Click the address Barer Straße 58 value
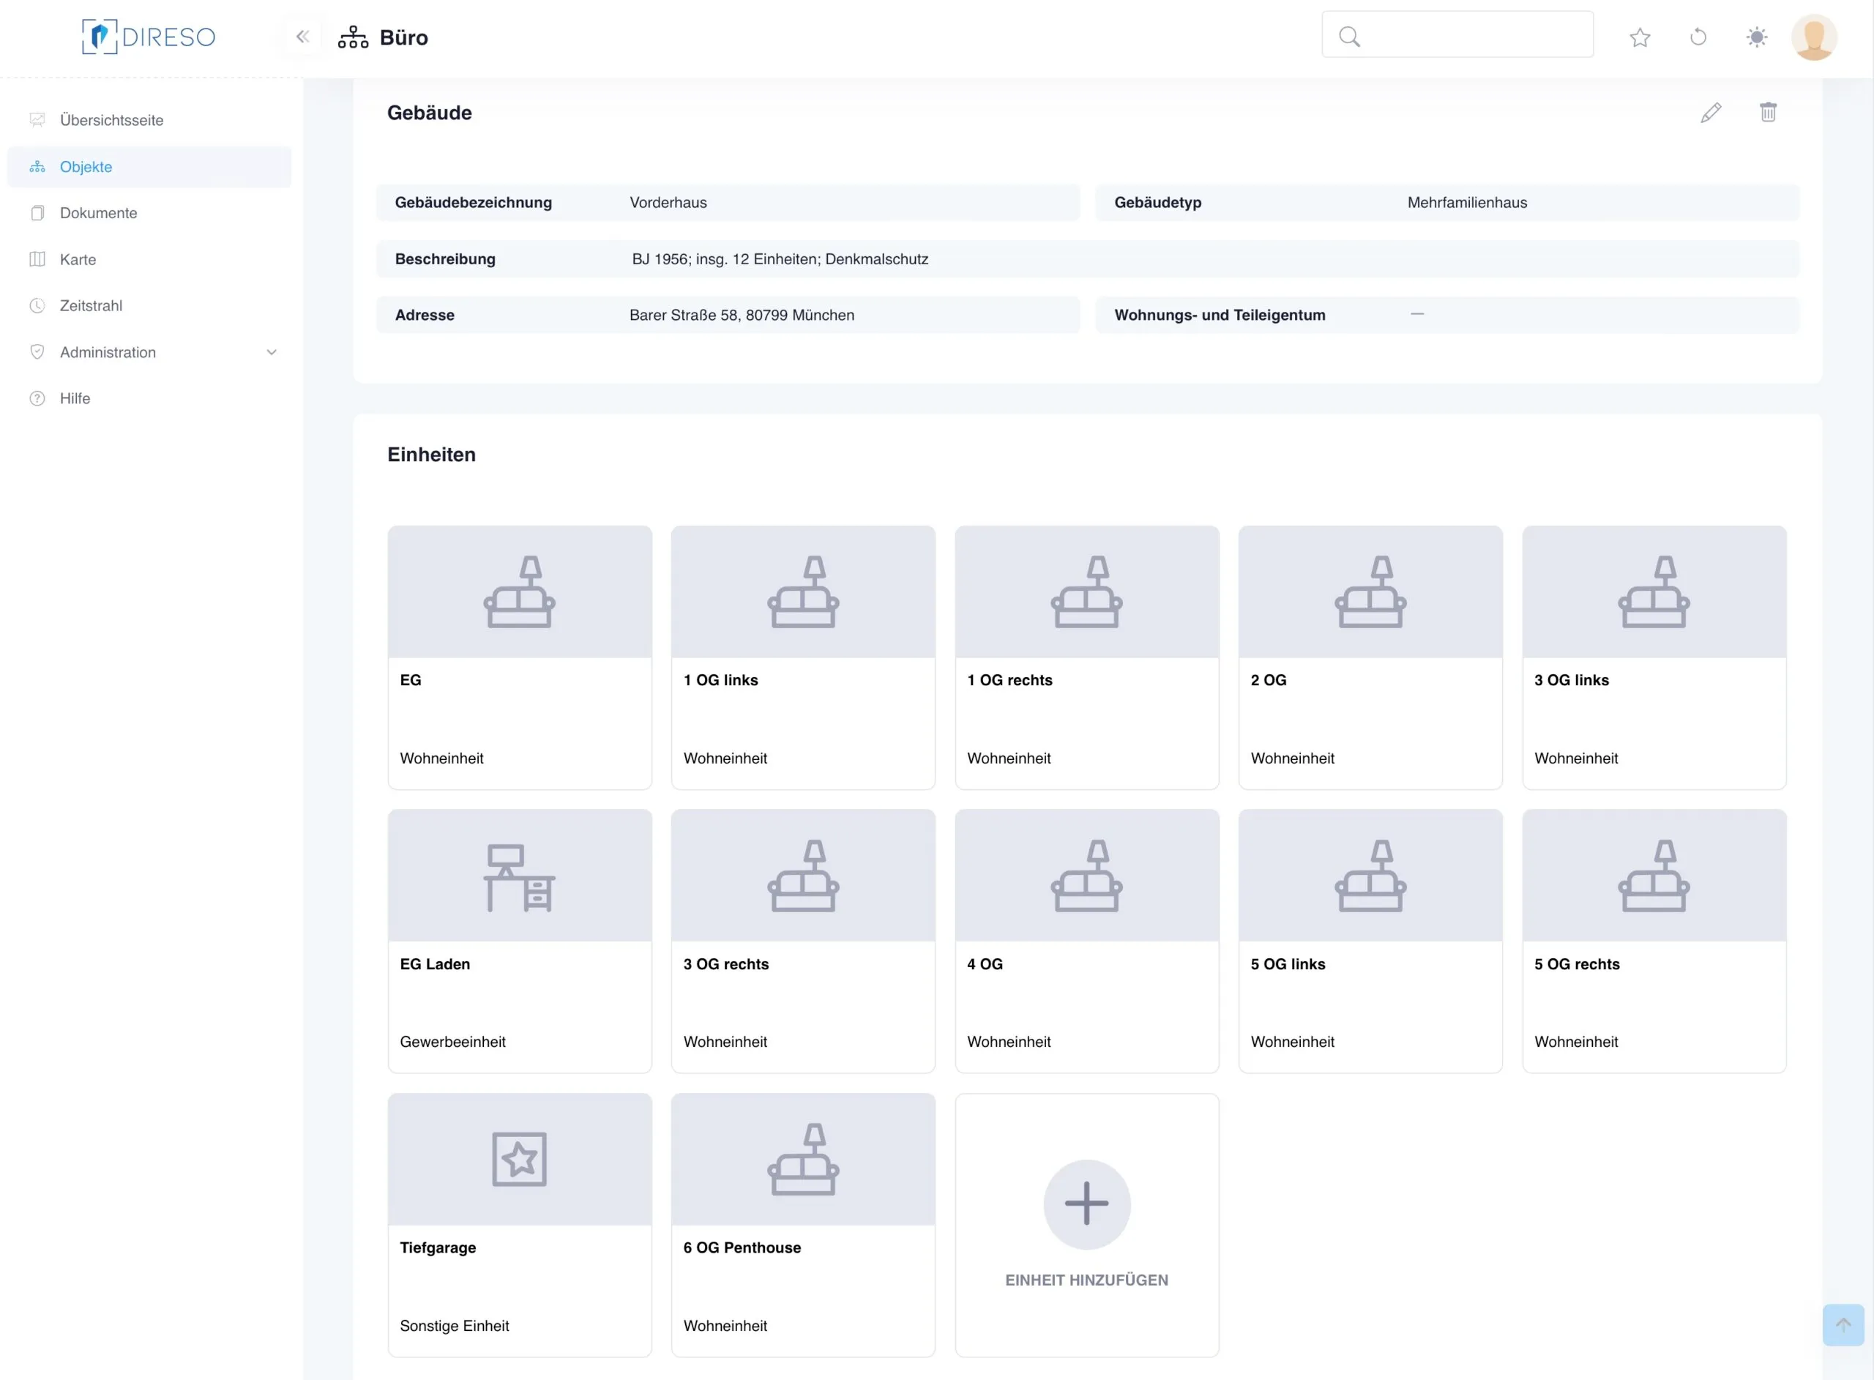This screenshot has height=1380, width=1874. (742, 315)
